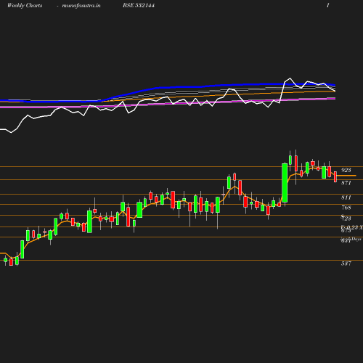Select the 768 price level label

click(346, 208)
